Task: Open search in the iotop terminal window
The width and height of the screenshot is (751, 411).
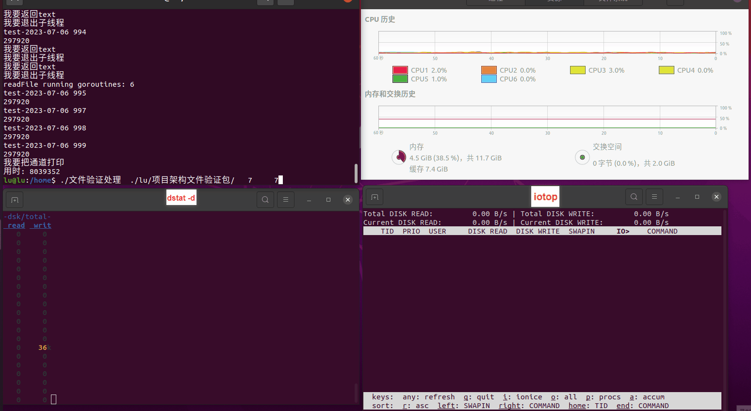Action: tap(634, 197)
